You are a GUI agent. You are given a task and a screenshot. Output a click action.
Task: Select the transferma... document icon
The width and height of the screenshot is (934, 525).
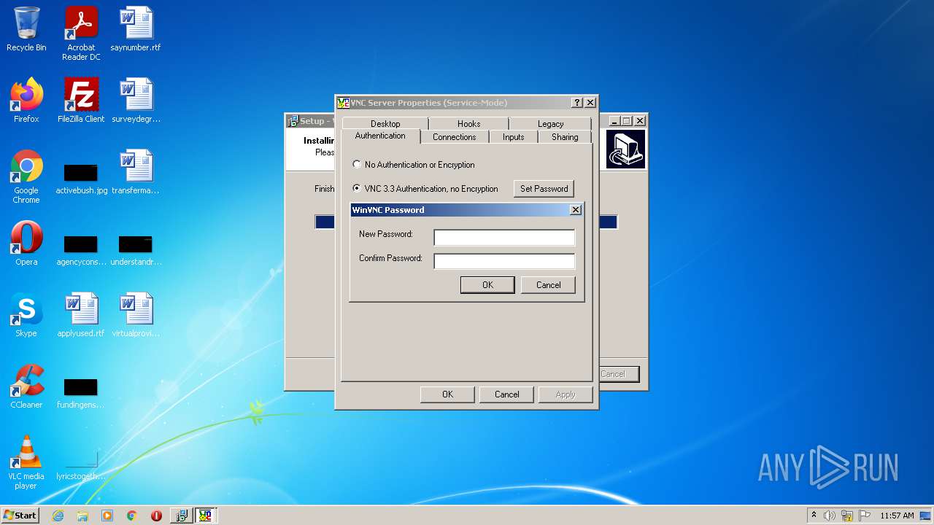tap(136, 172)
